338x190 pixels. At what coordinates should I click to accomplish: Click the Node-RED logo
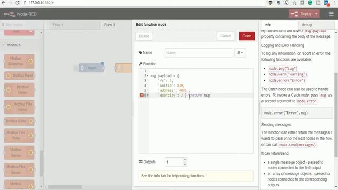click(20, 14)
